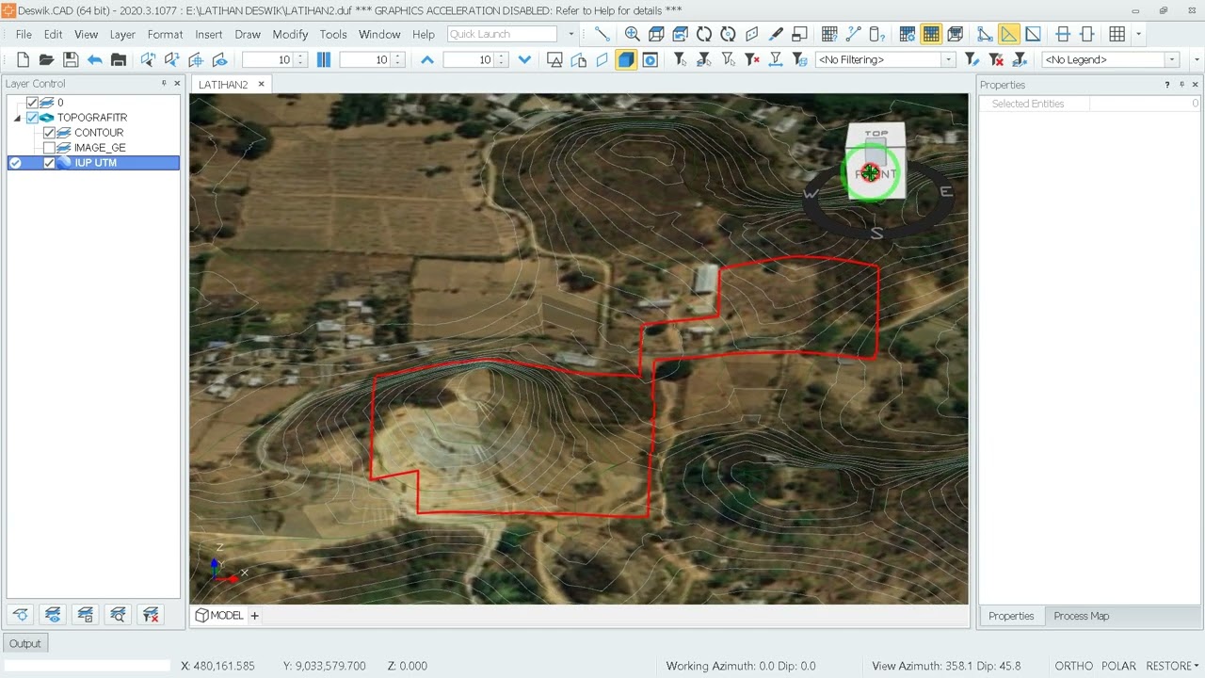Screen dimensions: 1205x678
Task: Pin the Layer Control panel
Action: tap(164, 84)
